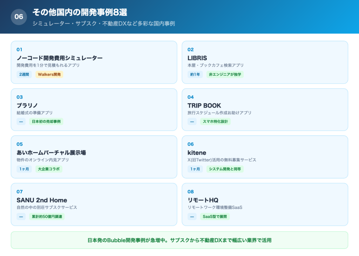Click the Walkers開発 tag badge
359x256 pixels.
49,74
